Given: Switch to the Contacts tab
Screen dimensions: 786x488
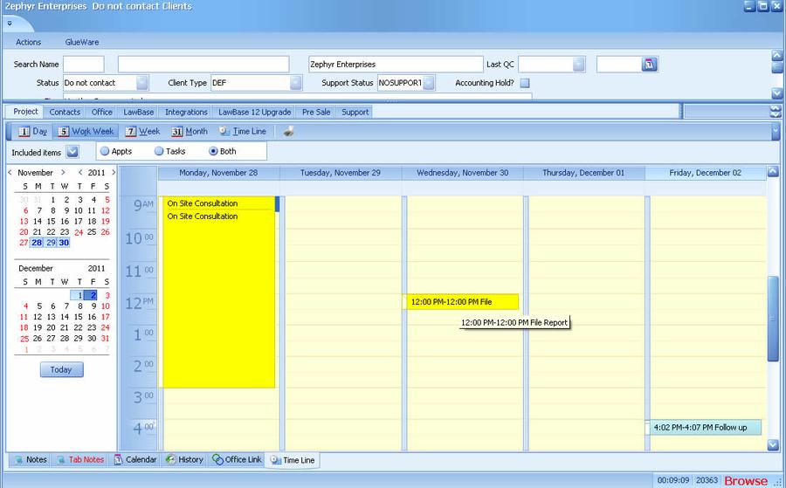Looking at the screenshot, I should (x=65, y=112).
